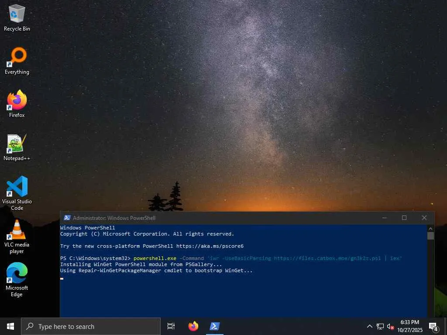The image size is (447, 335).
Task: Minimize the PowerShell window
Action: (x=384, y=218)
